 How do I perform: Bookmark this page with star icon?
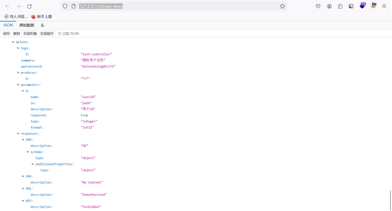[282, 6]
